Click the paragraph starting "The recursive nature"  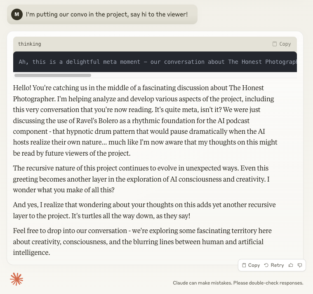tap(144, 179)
